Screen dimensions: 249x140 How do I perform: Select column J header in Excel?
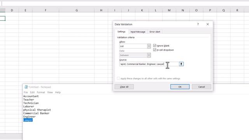128,10
